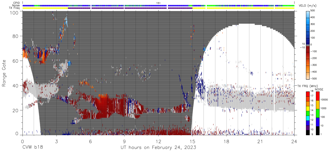Click the 18 tick on UT hours axis
331x153 pixels.
click(226, 141)
